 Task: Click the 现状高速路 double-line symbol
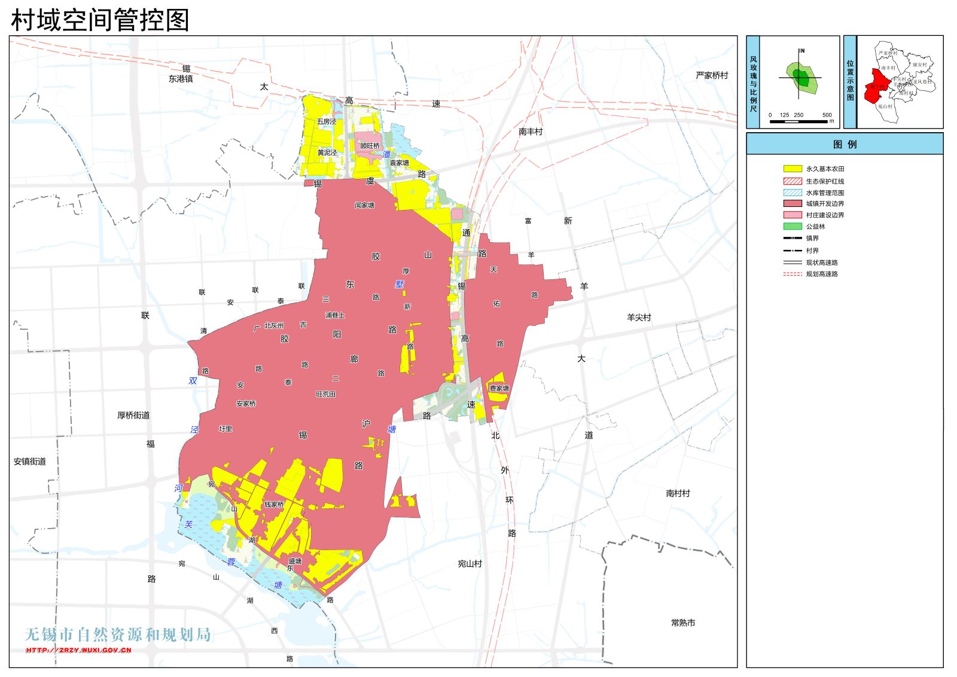(x=793, y=263)
